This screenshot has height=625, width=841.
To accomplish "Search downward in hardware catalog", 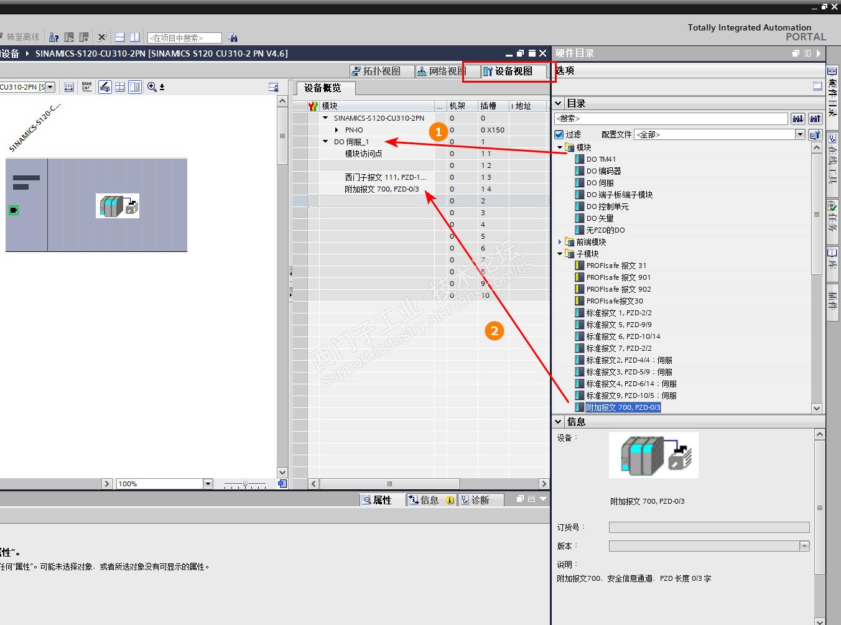I will [798, 118].
